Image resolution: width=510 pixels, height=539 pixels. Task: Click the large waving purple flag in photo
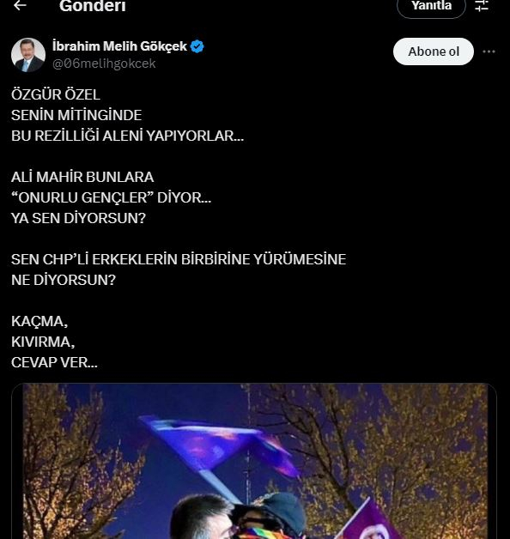pos(216,444)
